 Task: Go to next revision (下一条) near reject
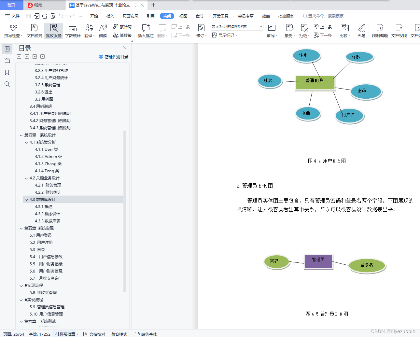click(323, 35)
